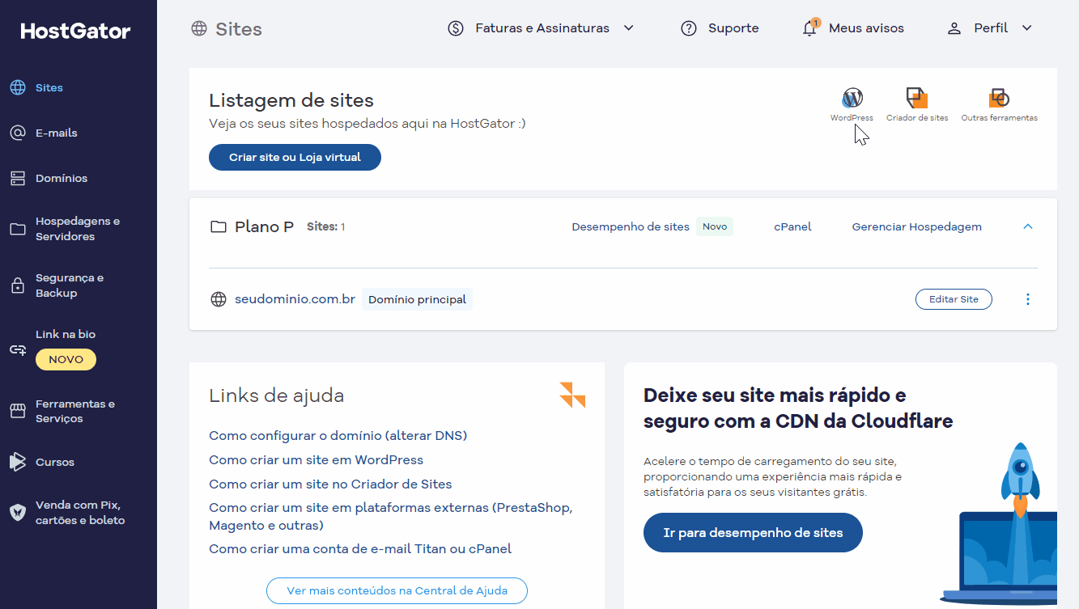Click the Novo badge beside Desempenho de sites
Viewport: 1079px width, 609px height.
(715, 226)
